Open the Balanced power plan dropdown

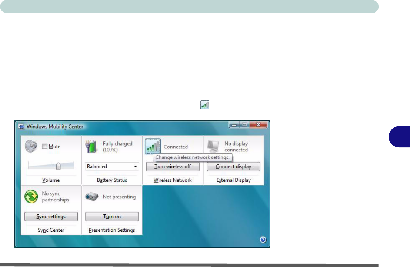pos(111,166)
